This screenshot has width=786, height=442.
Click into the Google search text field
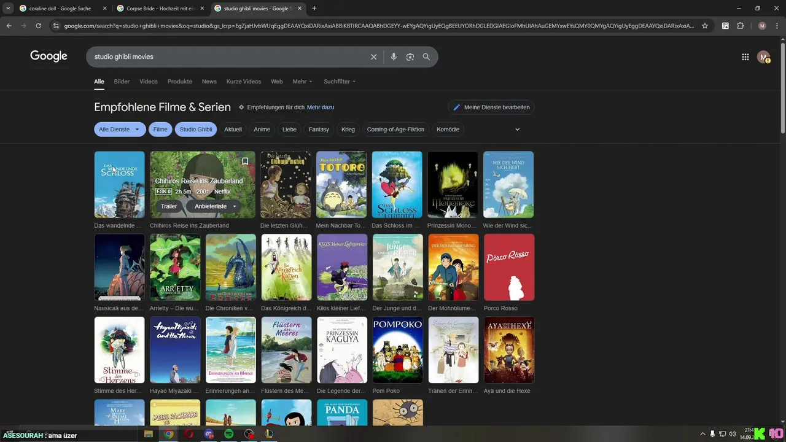[230, 56]
